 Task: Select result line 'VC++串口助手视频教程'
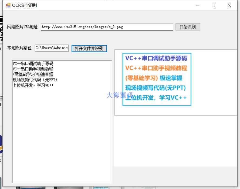(x=33, y=69)
